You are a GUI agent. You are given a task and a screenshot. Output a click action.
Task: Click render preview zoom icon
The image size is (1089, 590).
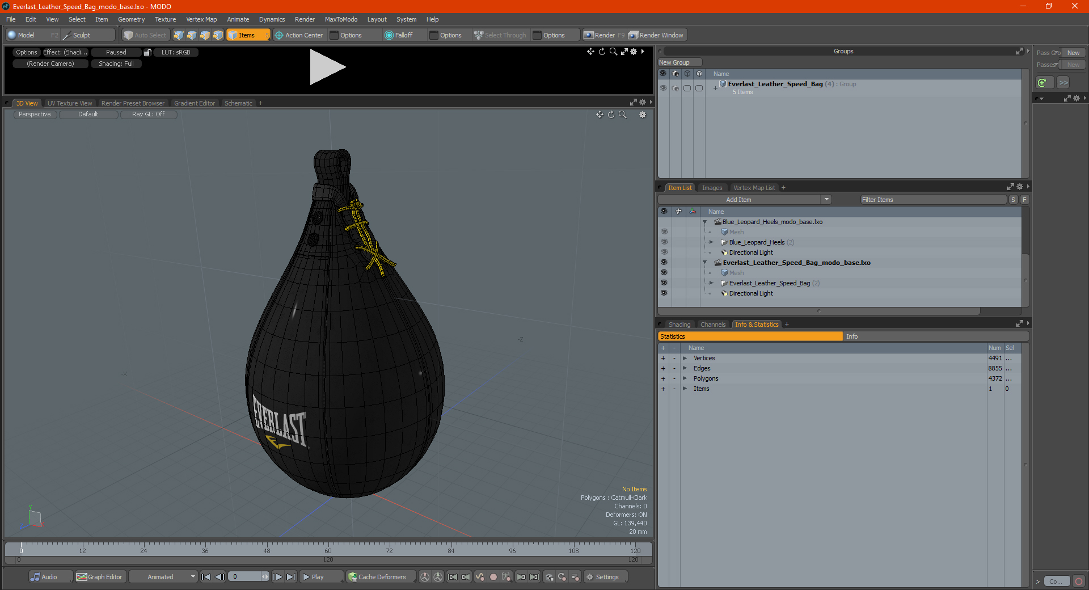point(613,52)
